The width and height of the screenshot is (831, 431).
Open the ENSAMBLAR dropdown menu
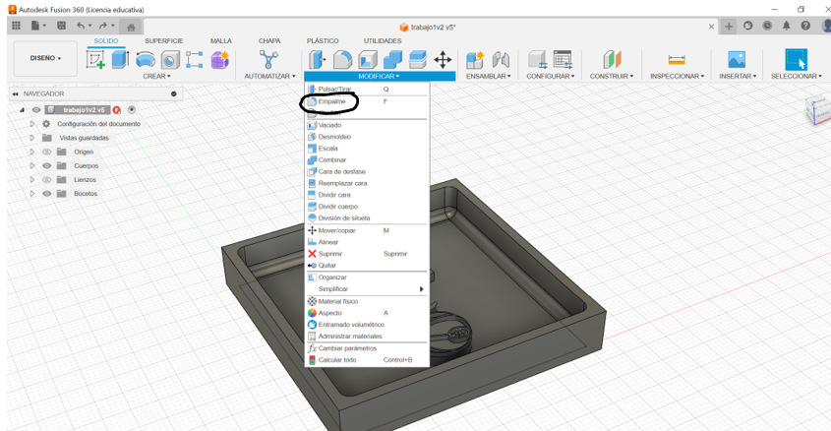tap(488, 77)
